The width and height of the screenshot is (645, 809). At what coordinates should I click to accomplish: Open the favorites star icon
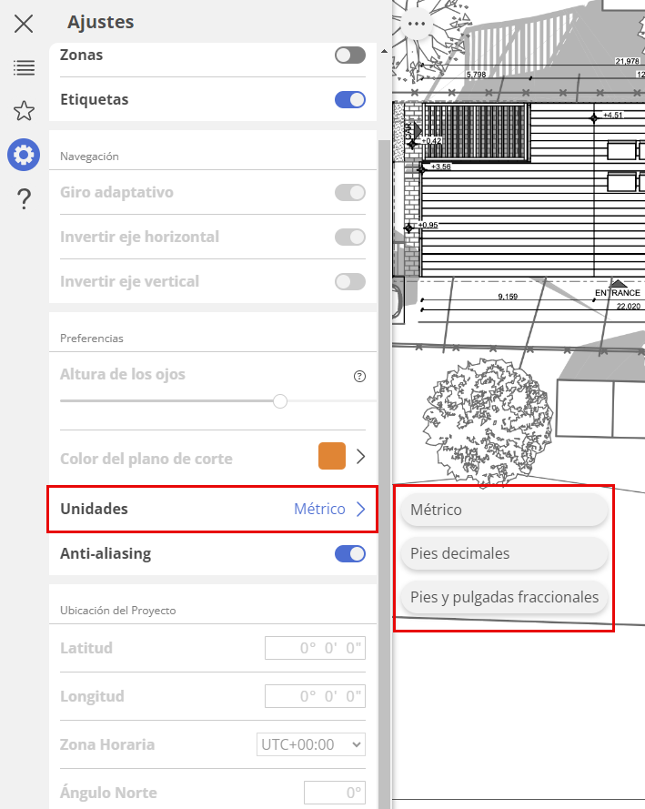24,110
